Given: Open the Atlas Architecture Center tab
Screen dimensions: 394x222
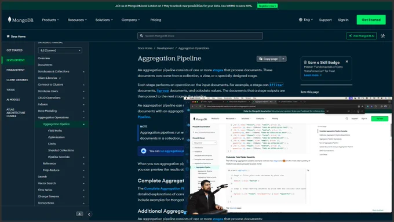Looking at the screenshot, I should [x=16, y=112].
